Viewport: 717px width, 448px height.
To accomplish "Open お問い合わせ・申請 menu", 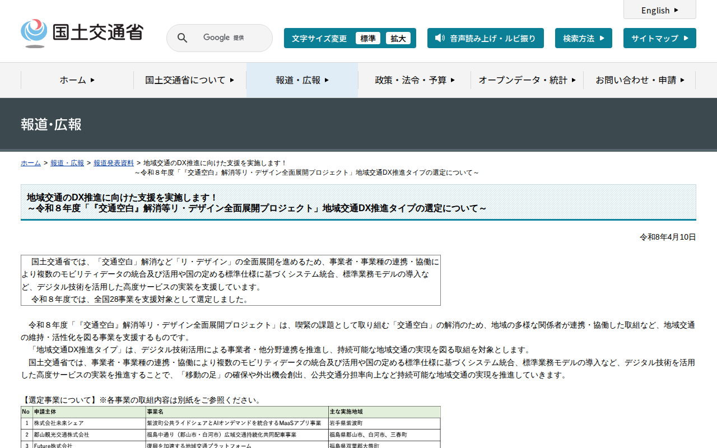I will 640,80.
